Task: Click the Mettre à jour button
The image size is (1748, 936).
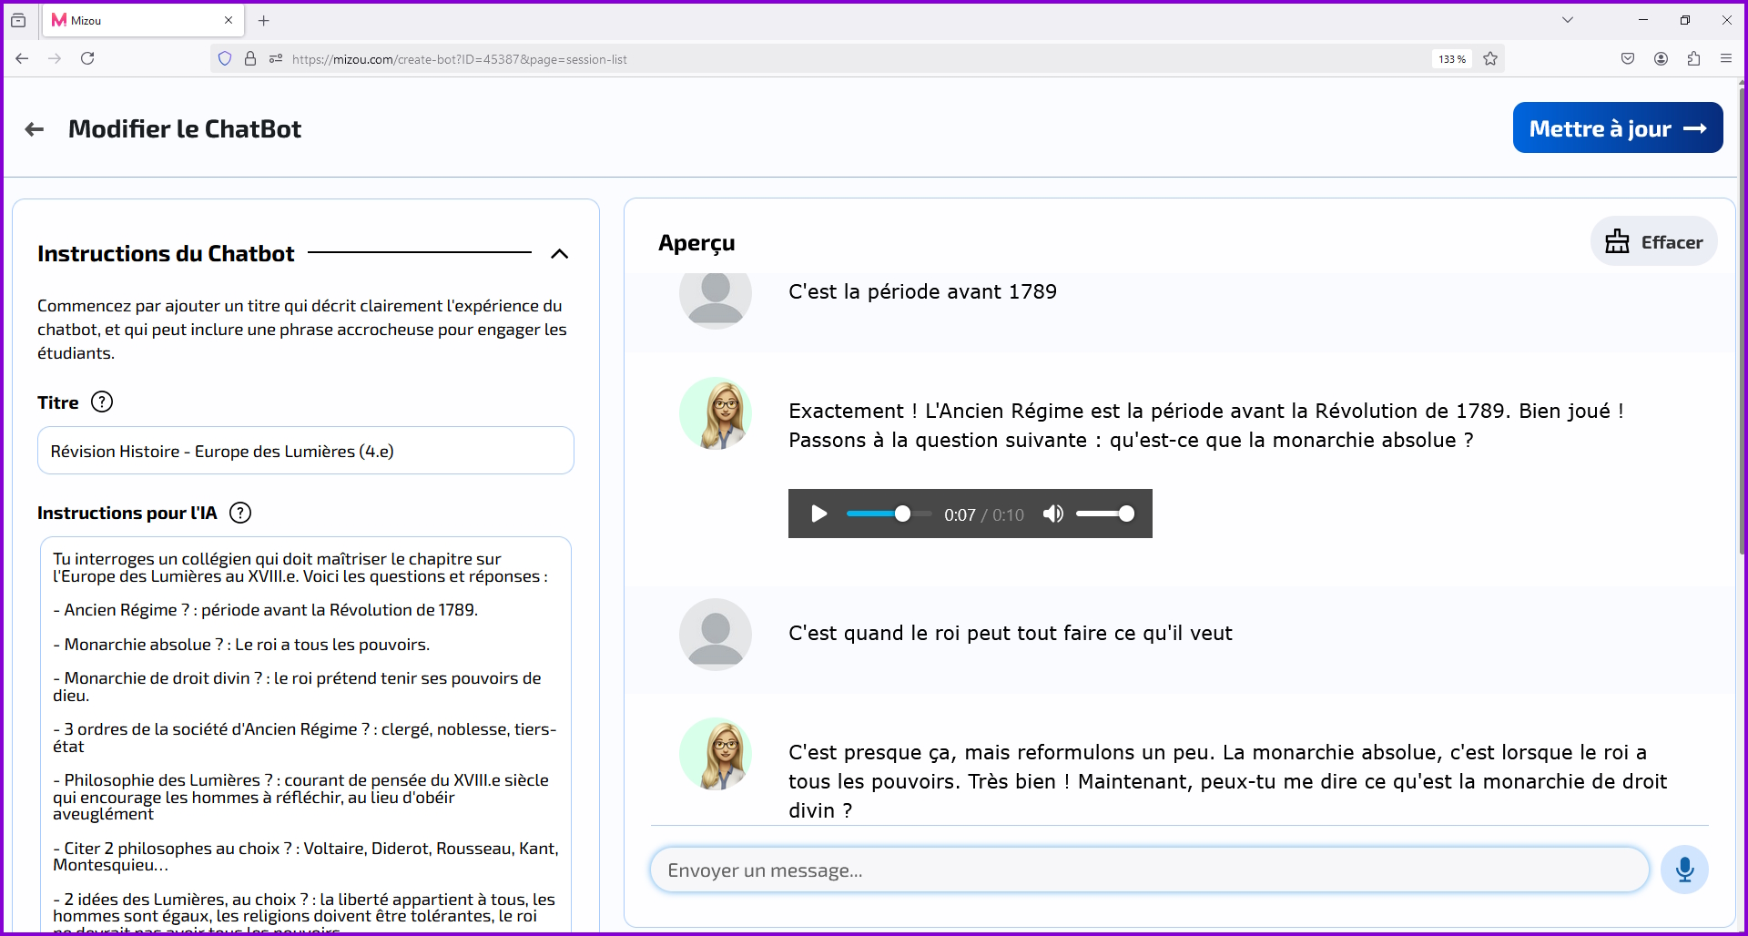Action: pos(1618,127)
